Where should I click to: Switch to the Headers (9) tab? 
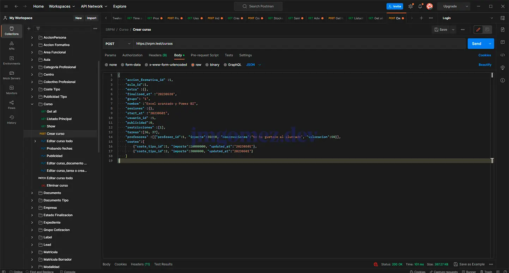(158, 55)
